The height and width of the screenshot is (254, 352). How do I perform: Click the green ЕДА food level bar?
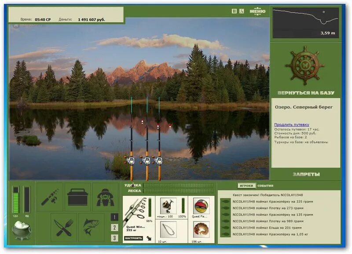click(16, 199)
